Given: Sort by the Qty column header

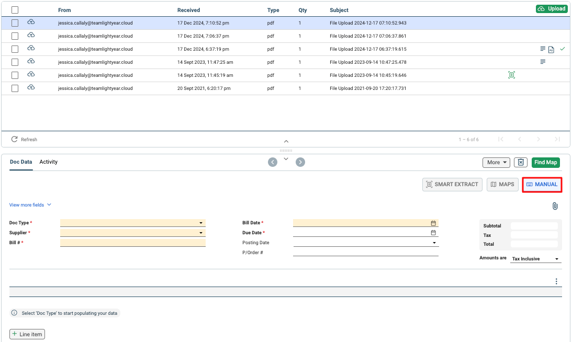Looking at the screenshot, I should pos(303,10).
